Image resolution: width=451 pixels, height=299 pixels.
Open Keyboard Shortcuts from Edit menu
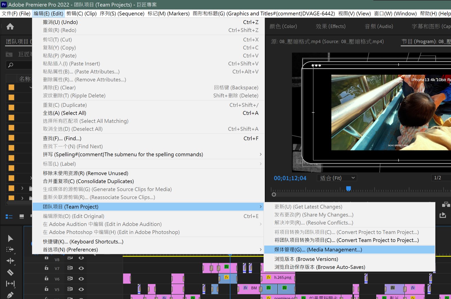149,242
